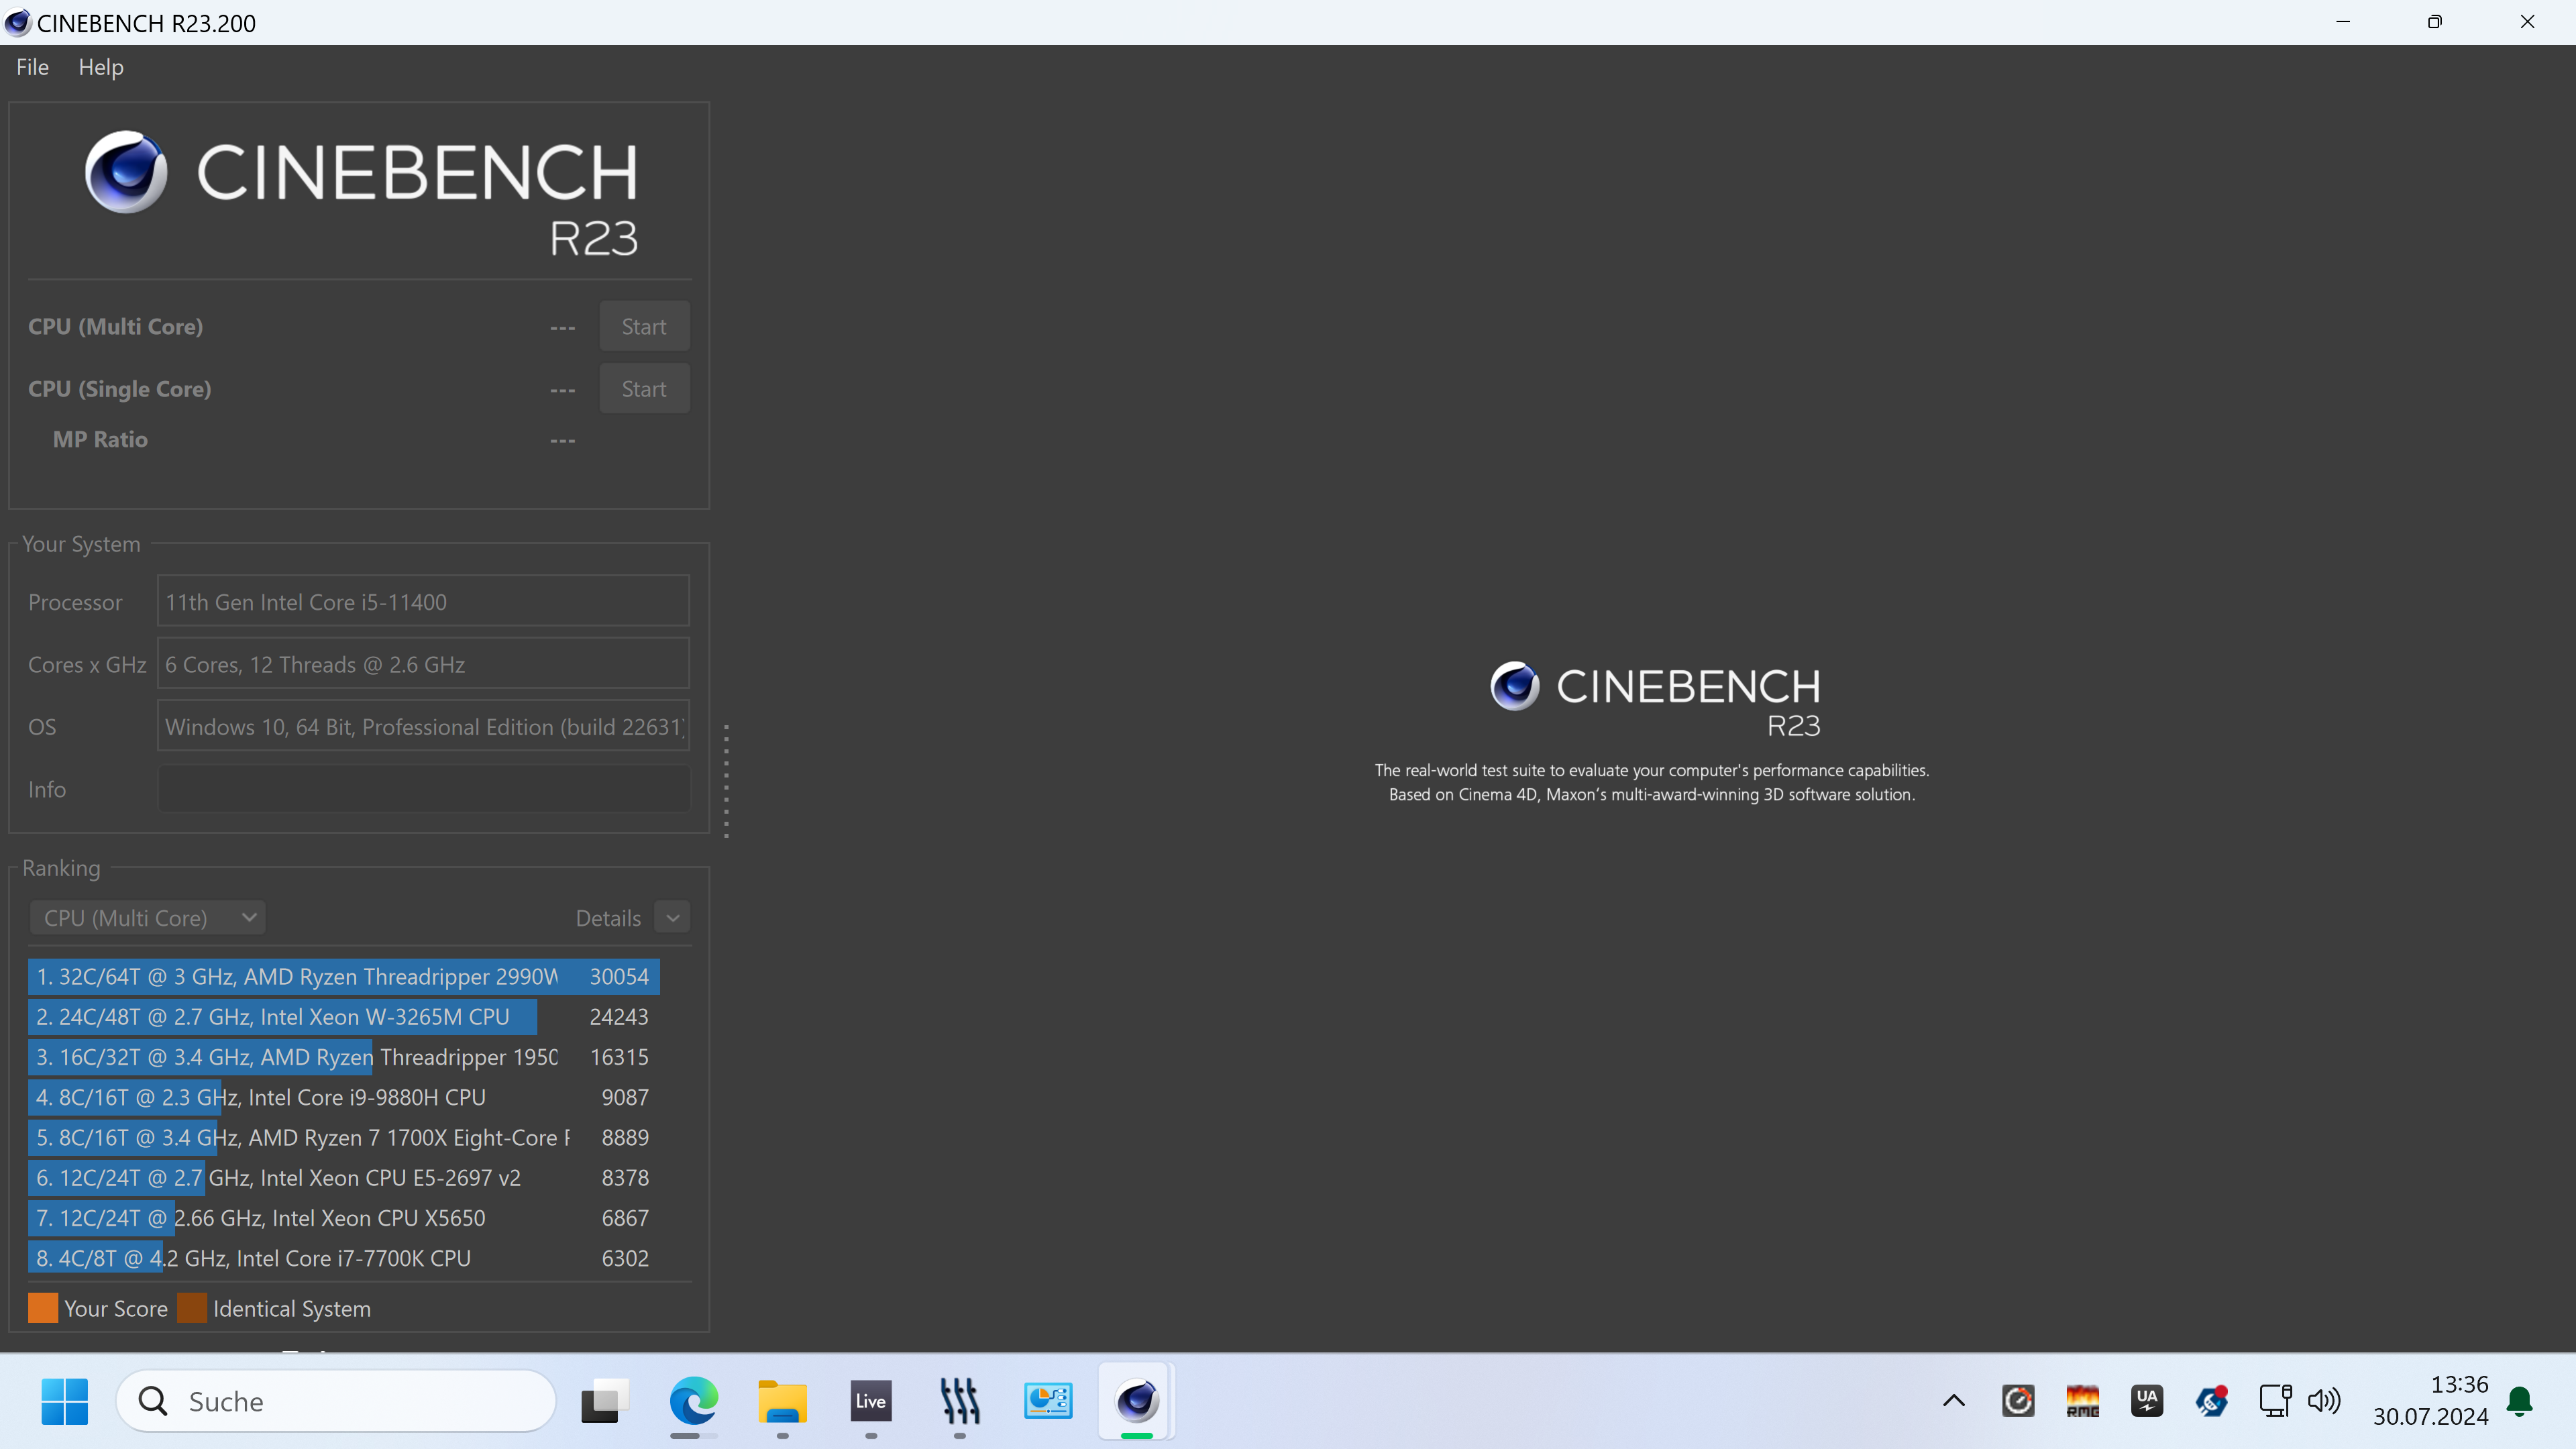Open the Task View icon
The height and width of the screenshot is (1449, 2576).
click(x=604, y=1401)
